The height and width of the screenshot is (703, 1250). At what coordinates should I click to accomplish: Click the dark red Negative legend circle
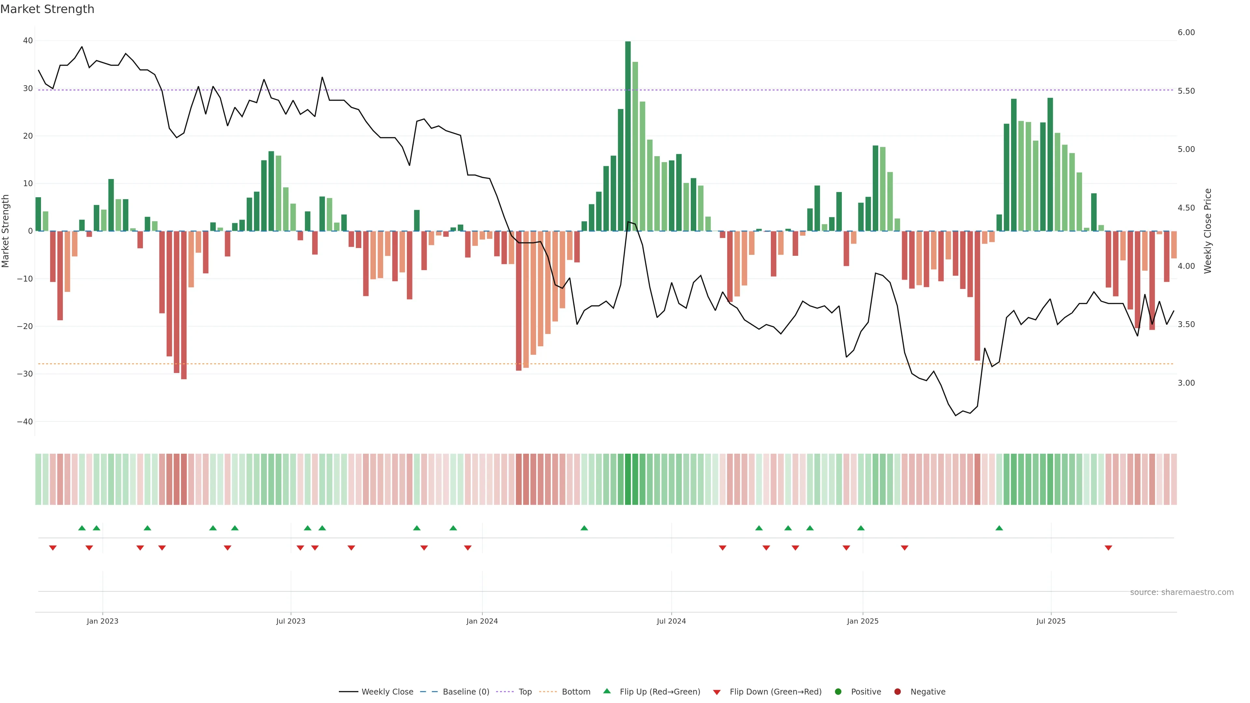coord(897,691)
